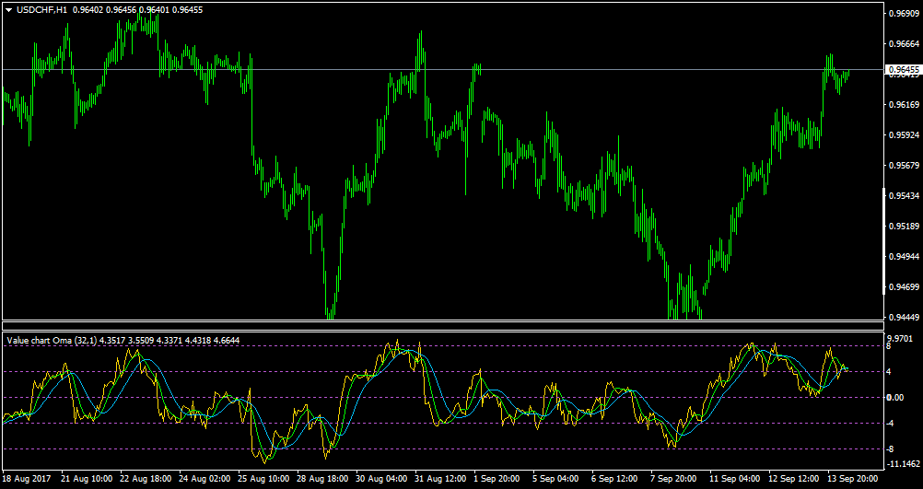This screenshot has height=489, width=923.
Task: Click the -11.1462 indicator scale minimum label
Action: (x=903, y=464)
